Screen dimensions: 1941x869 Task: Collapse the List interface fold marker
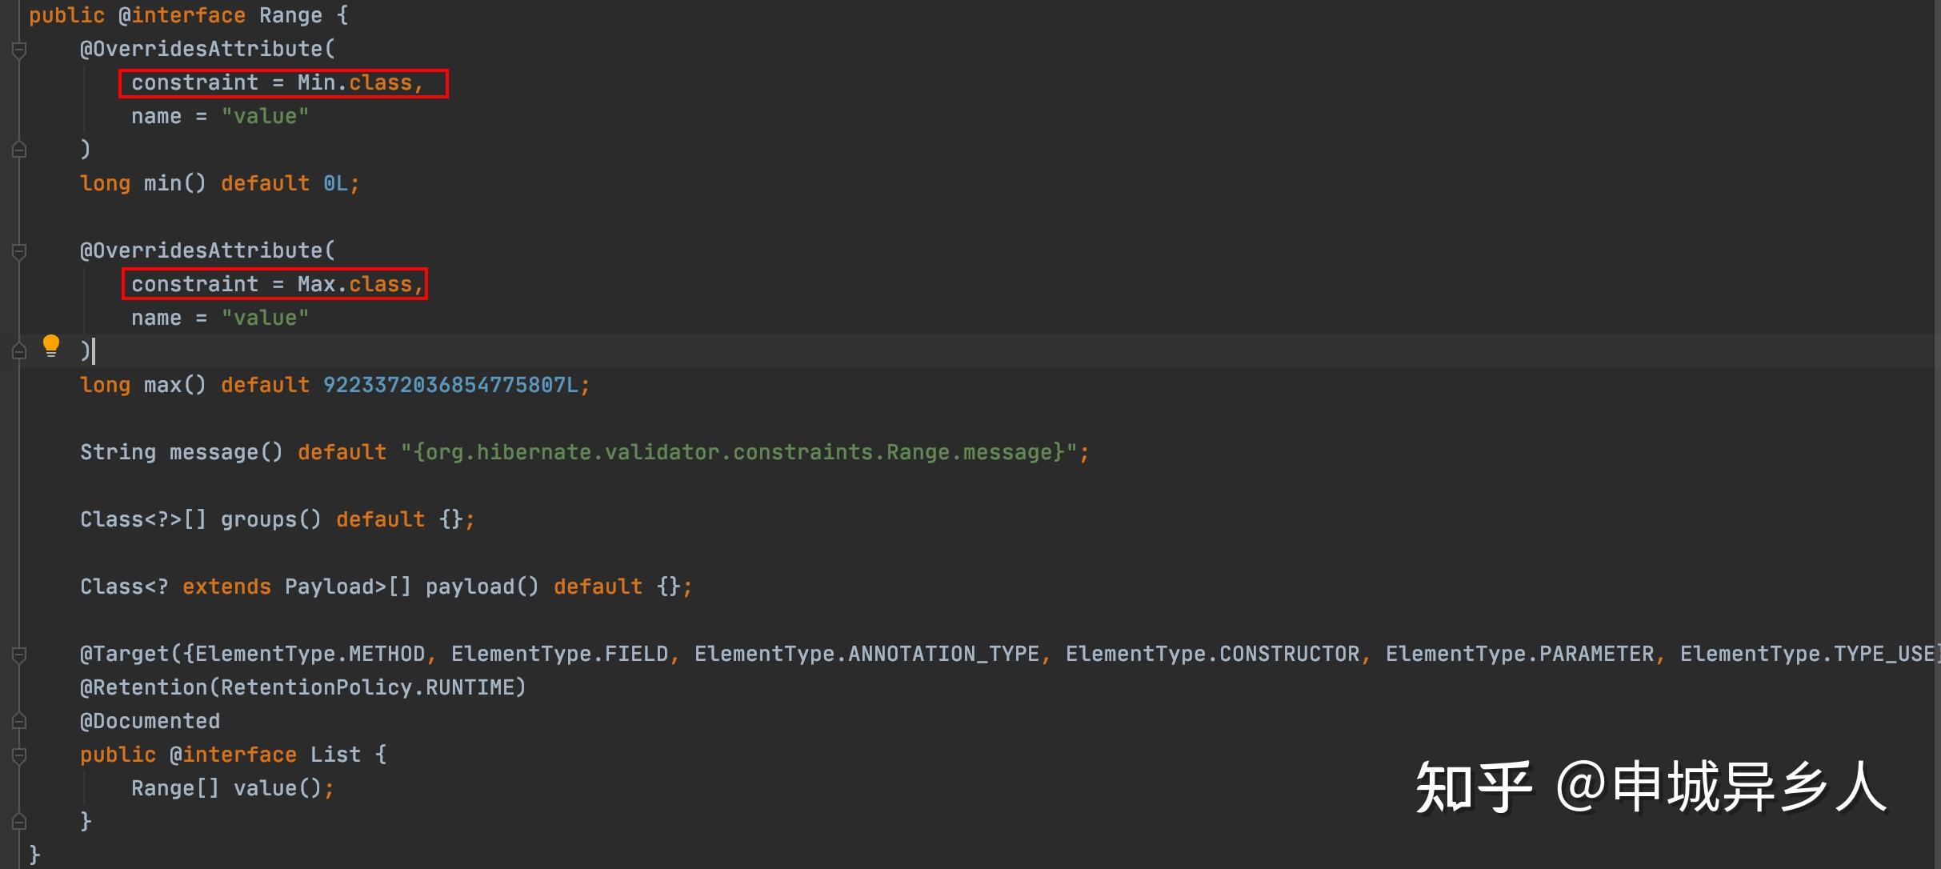click(20, 755)
